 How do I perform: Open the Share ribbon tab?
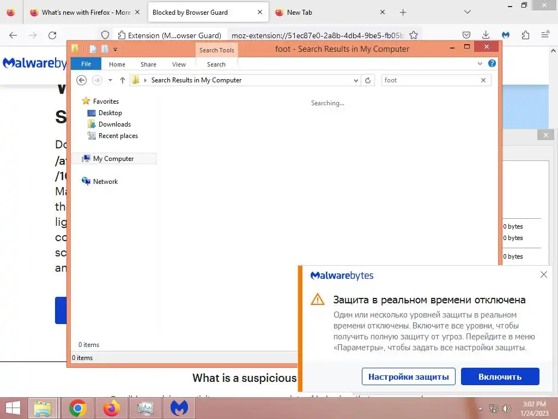[x=148, y=64]
